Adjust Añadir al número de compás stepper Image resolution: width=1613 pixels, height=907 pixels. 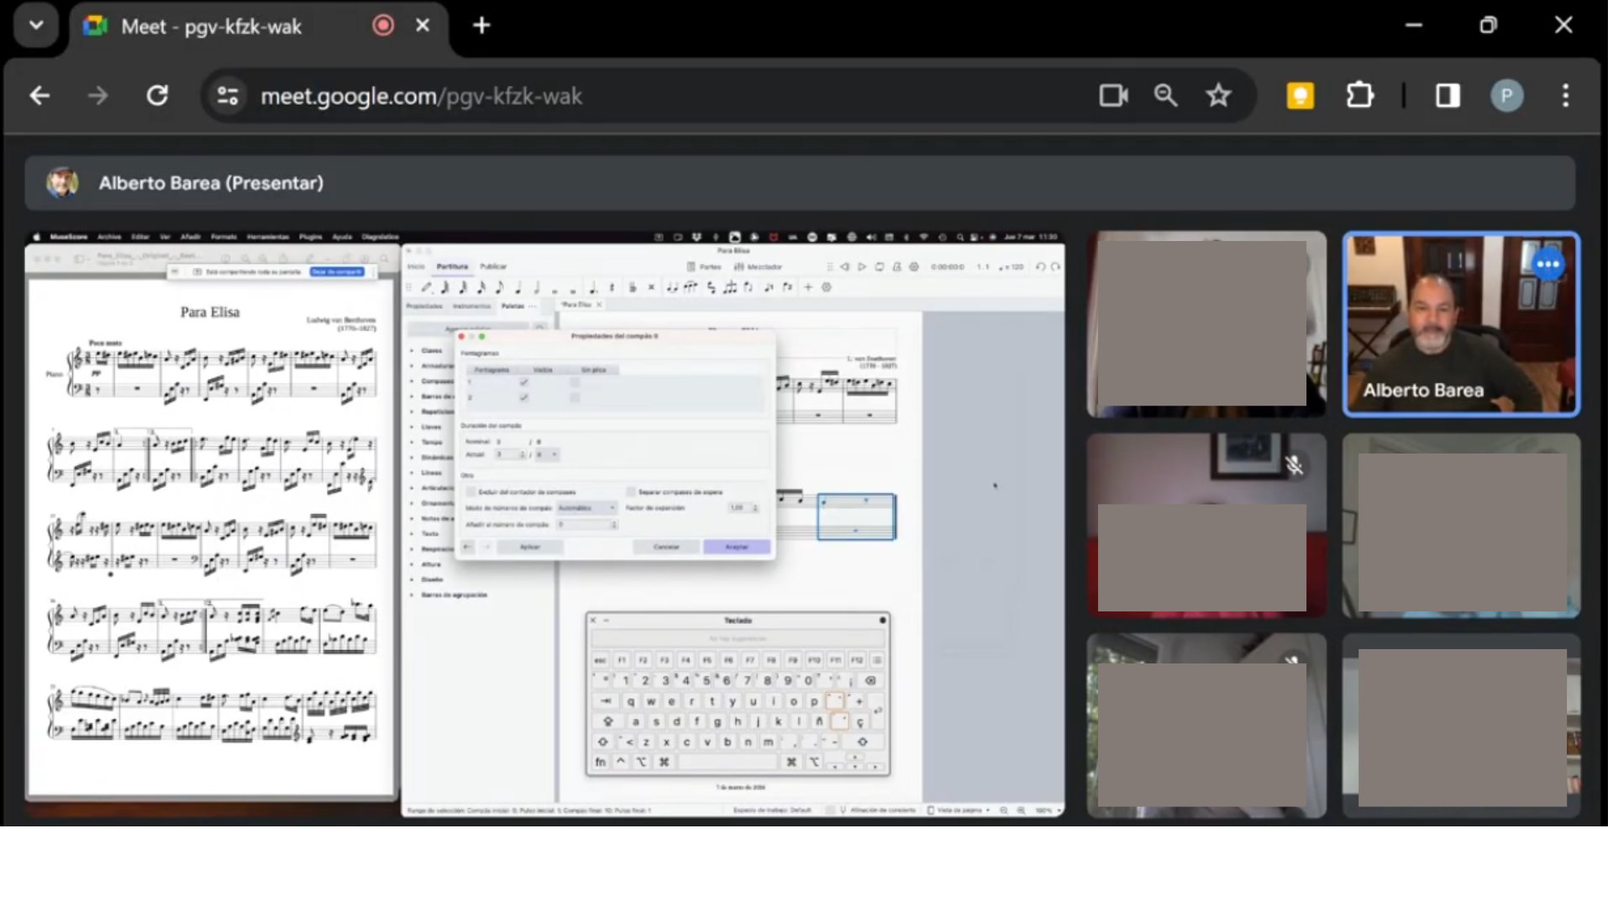tap(614, 525)
